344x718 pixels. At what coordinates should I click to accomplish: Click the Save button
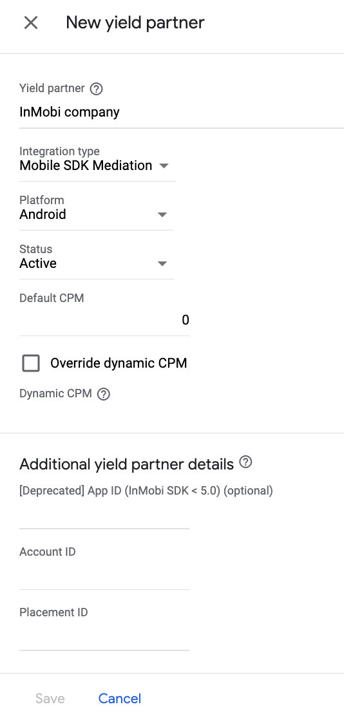(x=50, y=698)
